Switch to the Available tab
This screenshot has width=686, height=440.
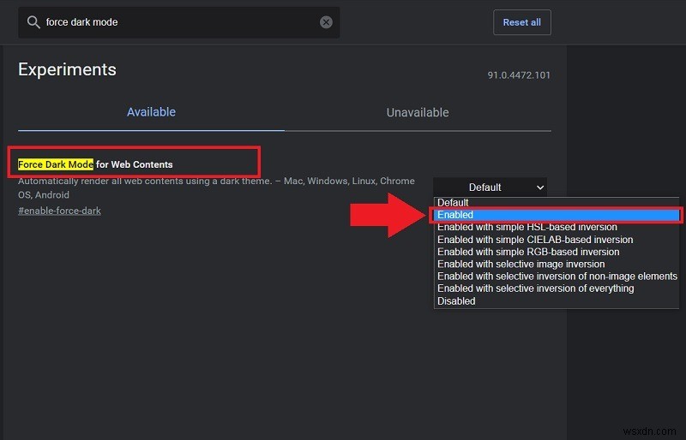151,112
